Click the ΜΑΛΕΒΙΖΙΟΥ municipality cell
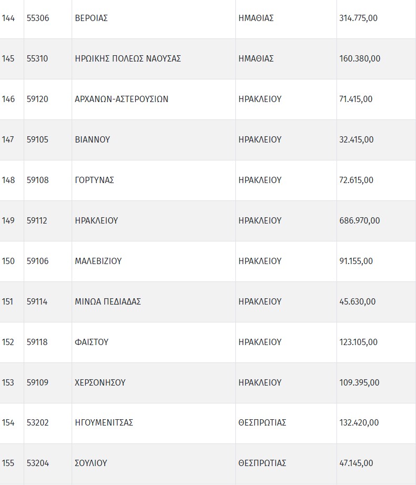The height and width of the screenshot is (485, 416). click(98, 261)
